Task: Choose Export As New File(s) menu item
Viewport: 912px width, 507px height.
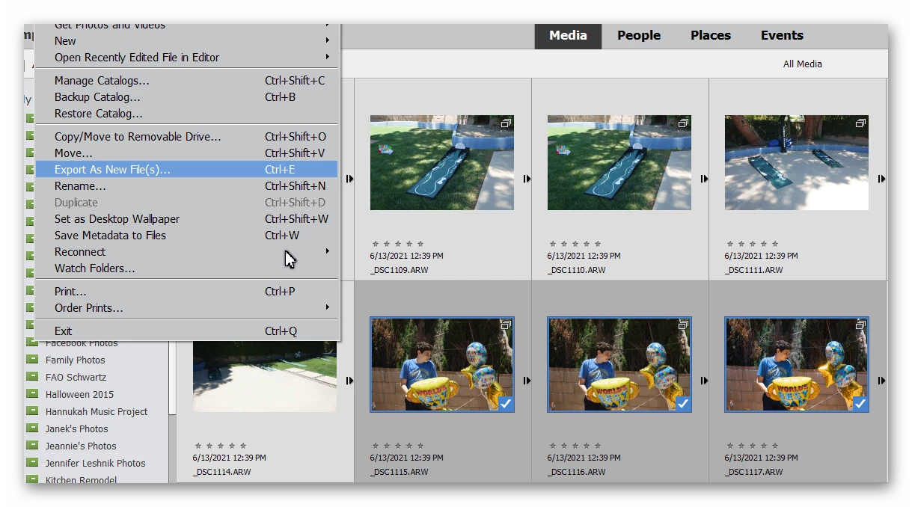Action: [x=186, y=170]
